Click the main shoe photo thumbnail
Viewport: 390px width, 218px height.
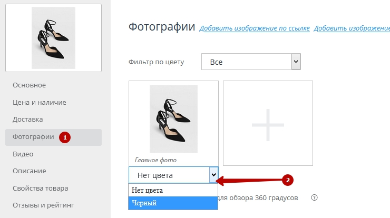tap(173, 118)
